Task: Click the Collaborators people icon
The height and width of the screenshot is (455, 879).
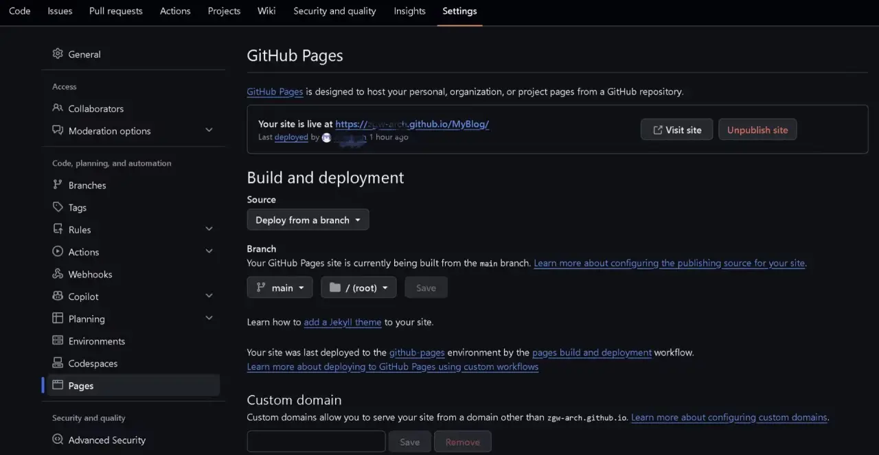Action: (x=58, y=108)
